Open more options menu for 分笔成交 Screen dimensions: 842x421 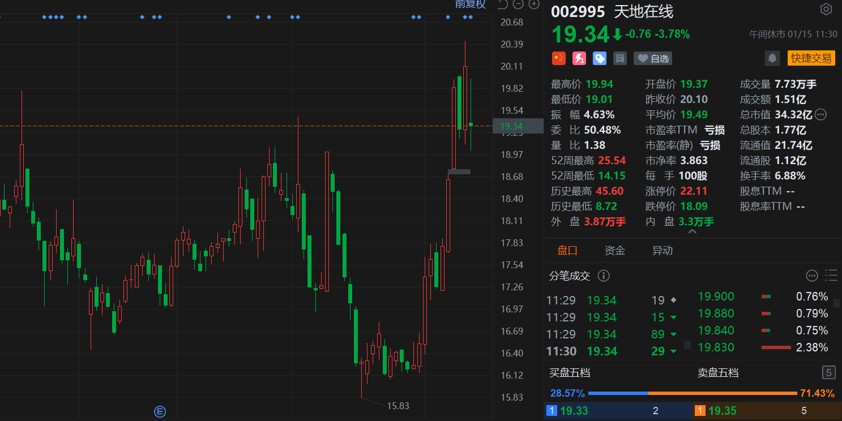(812, 276)
